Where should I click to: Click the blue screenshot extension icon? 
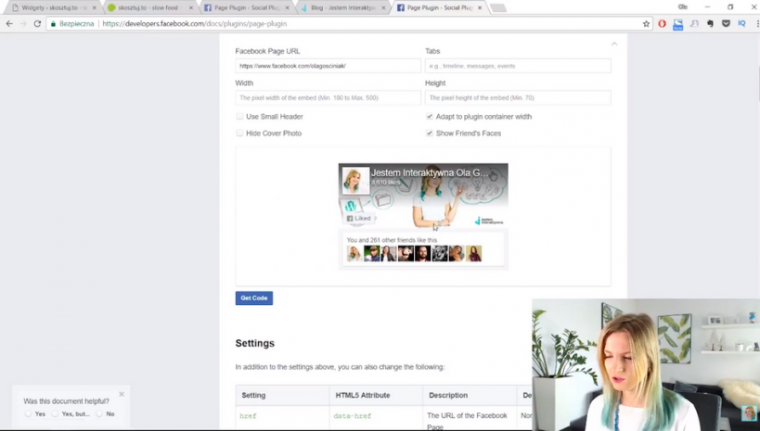(678, 24)
